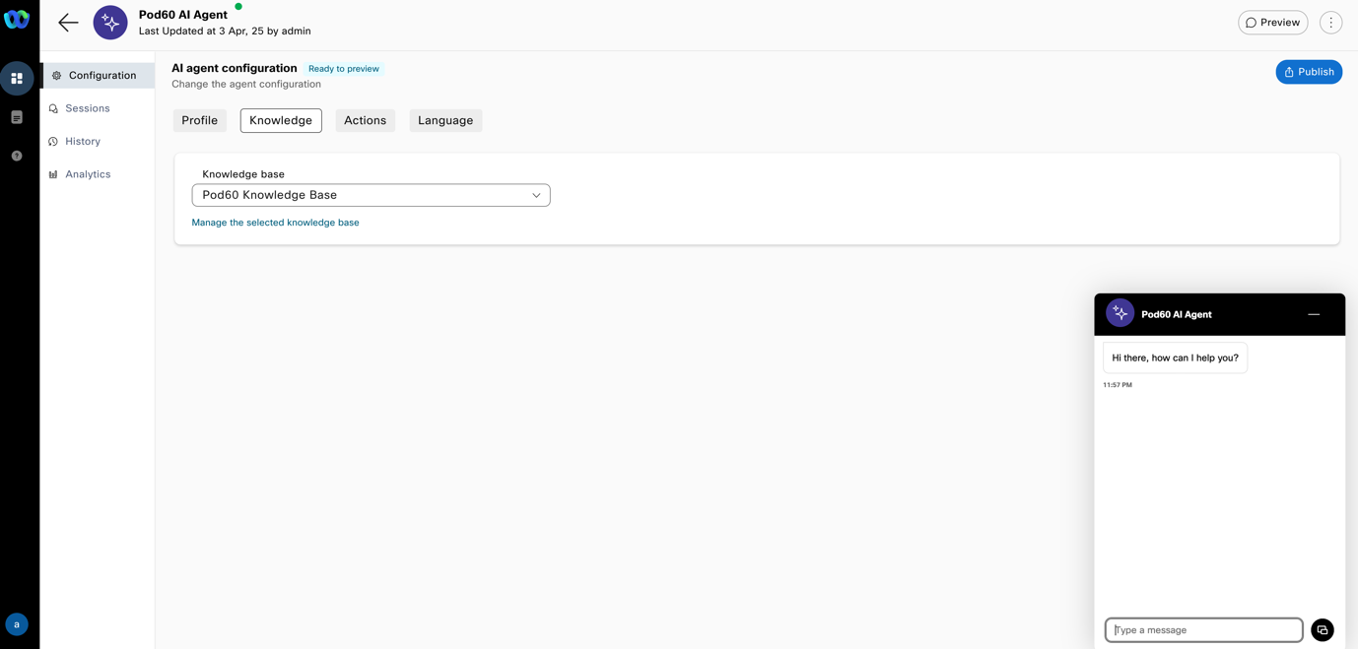This screenshot has height=649, width=1358.
Task: Open the user avatar at bottom left
Action: click(17, 624)
